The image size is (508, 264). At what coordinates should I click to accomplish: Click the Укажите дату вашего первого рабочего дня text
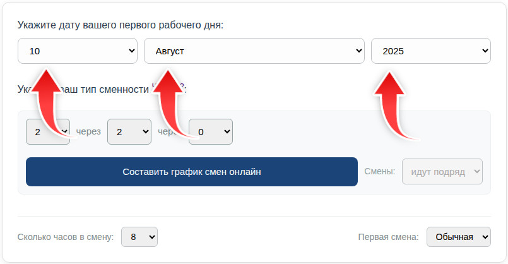[121, 25]
